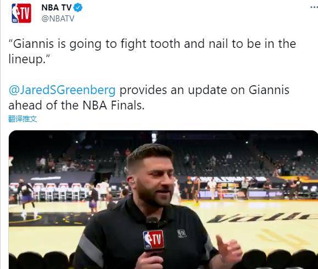Viewport: 318px width, 269px height.
Task: Click the 'ahead of the NBA Finals' text
Action: point(76,105)
